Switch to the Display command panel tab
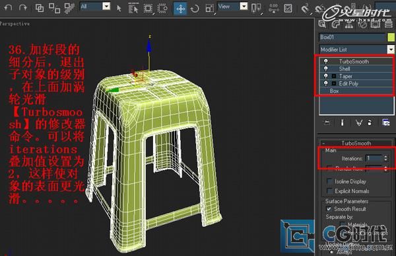This screenshot has width=396, height=256. [376, 24]
